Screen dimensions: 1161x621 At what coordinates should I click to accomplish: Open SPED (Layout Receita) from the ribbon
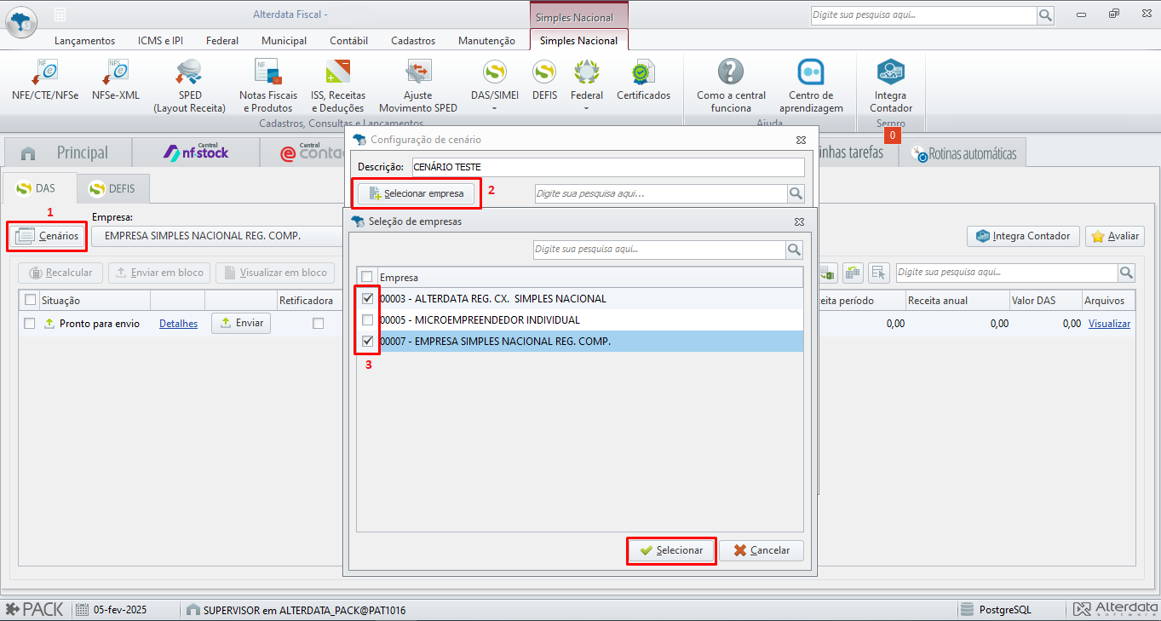(x=189, y=86)
